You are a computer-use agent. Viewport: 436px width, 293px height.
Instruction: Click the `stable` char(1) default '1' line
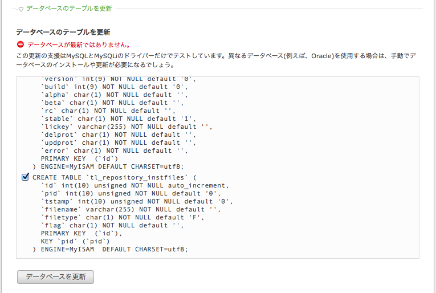(x=119, y=119)
